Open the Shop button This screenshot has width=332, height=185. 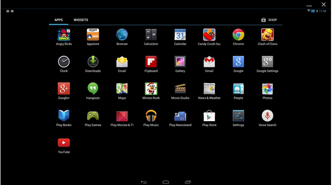(x=269, y=20)
